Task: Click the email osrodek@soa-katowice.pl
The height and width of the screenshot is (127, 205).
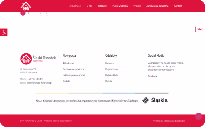Action: coord(39,83)
